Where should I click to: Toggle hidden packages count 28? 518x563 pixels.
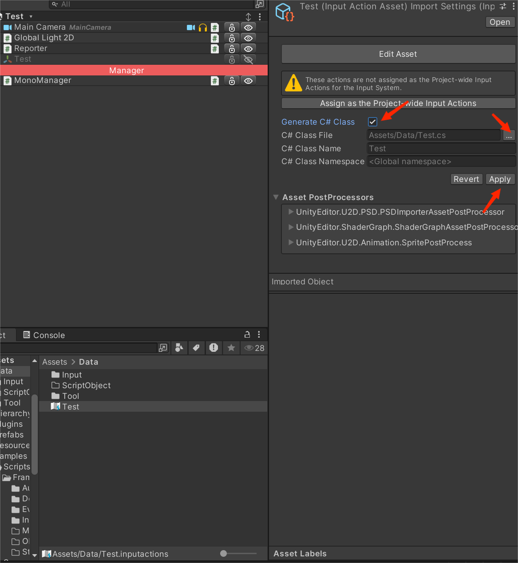(x=254, y=348)
